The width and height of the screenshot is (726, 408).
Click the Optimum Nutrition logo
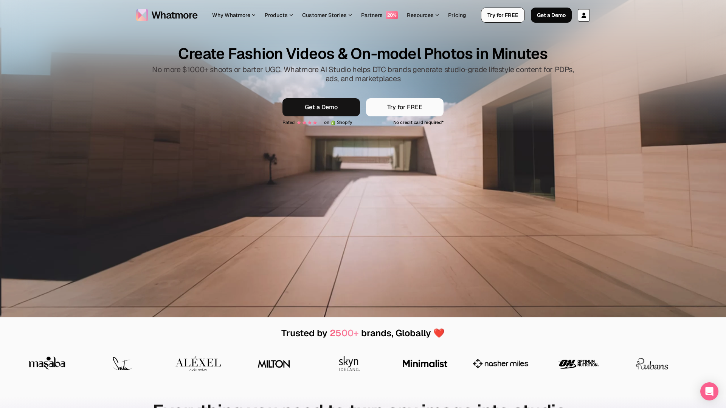coord(576,363)
